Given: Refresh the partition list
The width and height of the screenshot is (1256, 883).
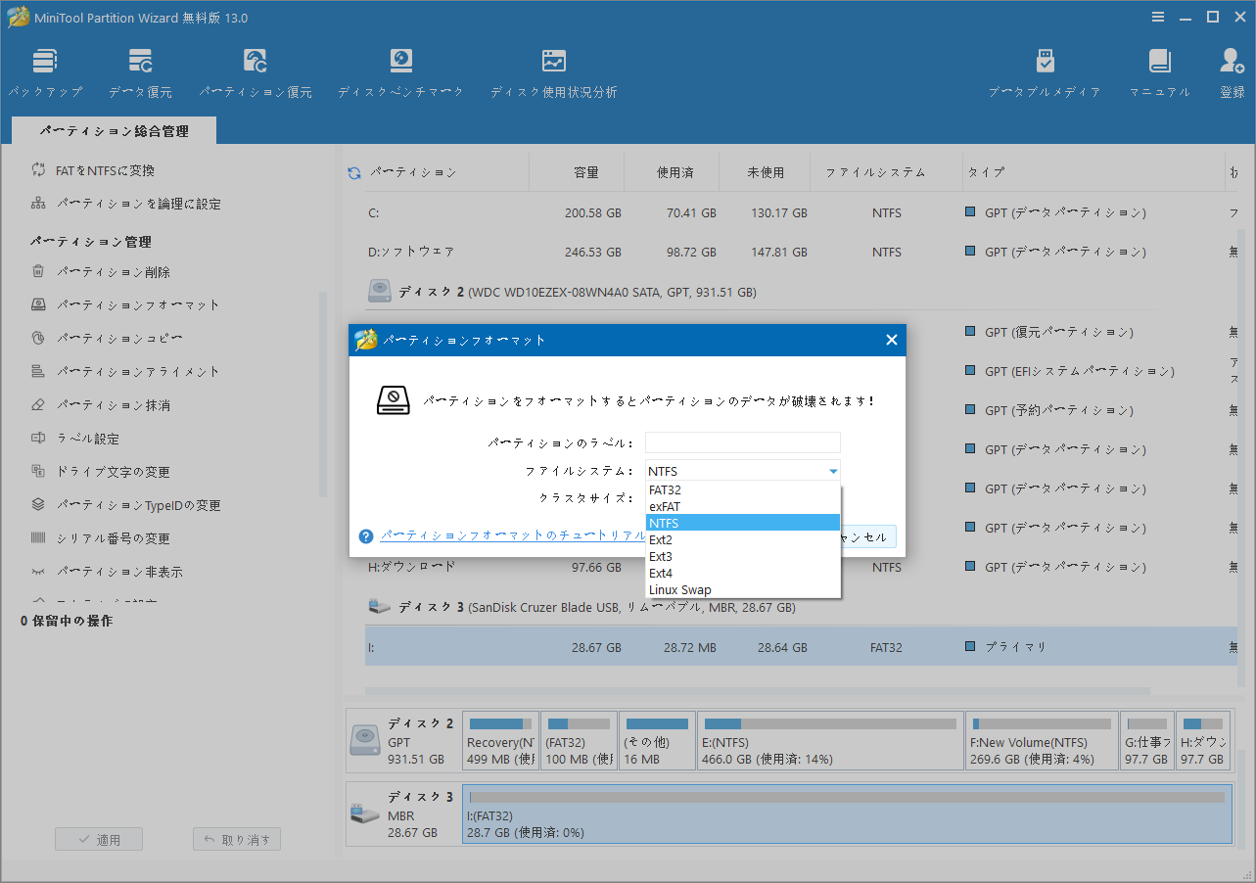Looking at the screenshot, I should click(352, 171).
